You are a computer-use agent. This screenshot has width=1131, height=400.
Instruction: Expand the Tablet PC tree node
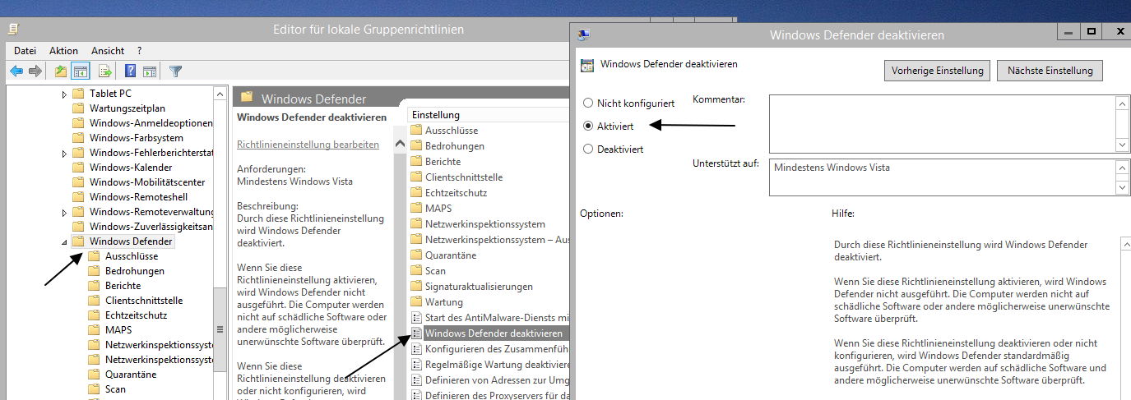(65, 94)
